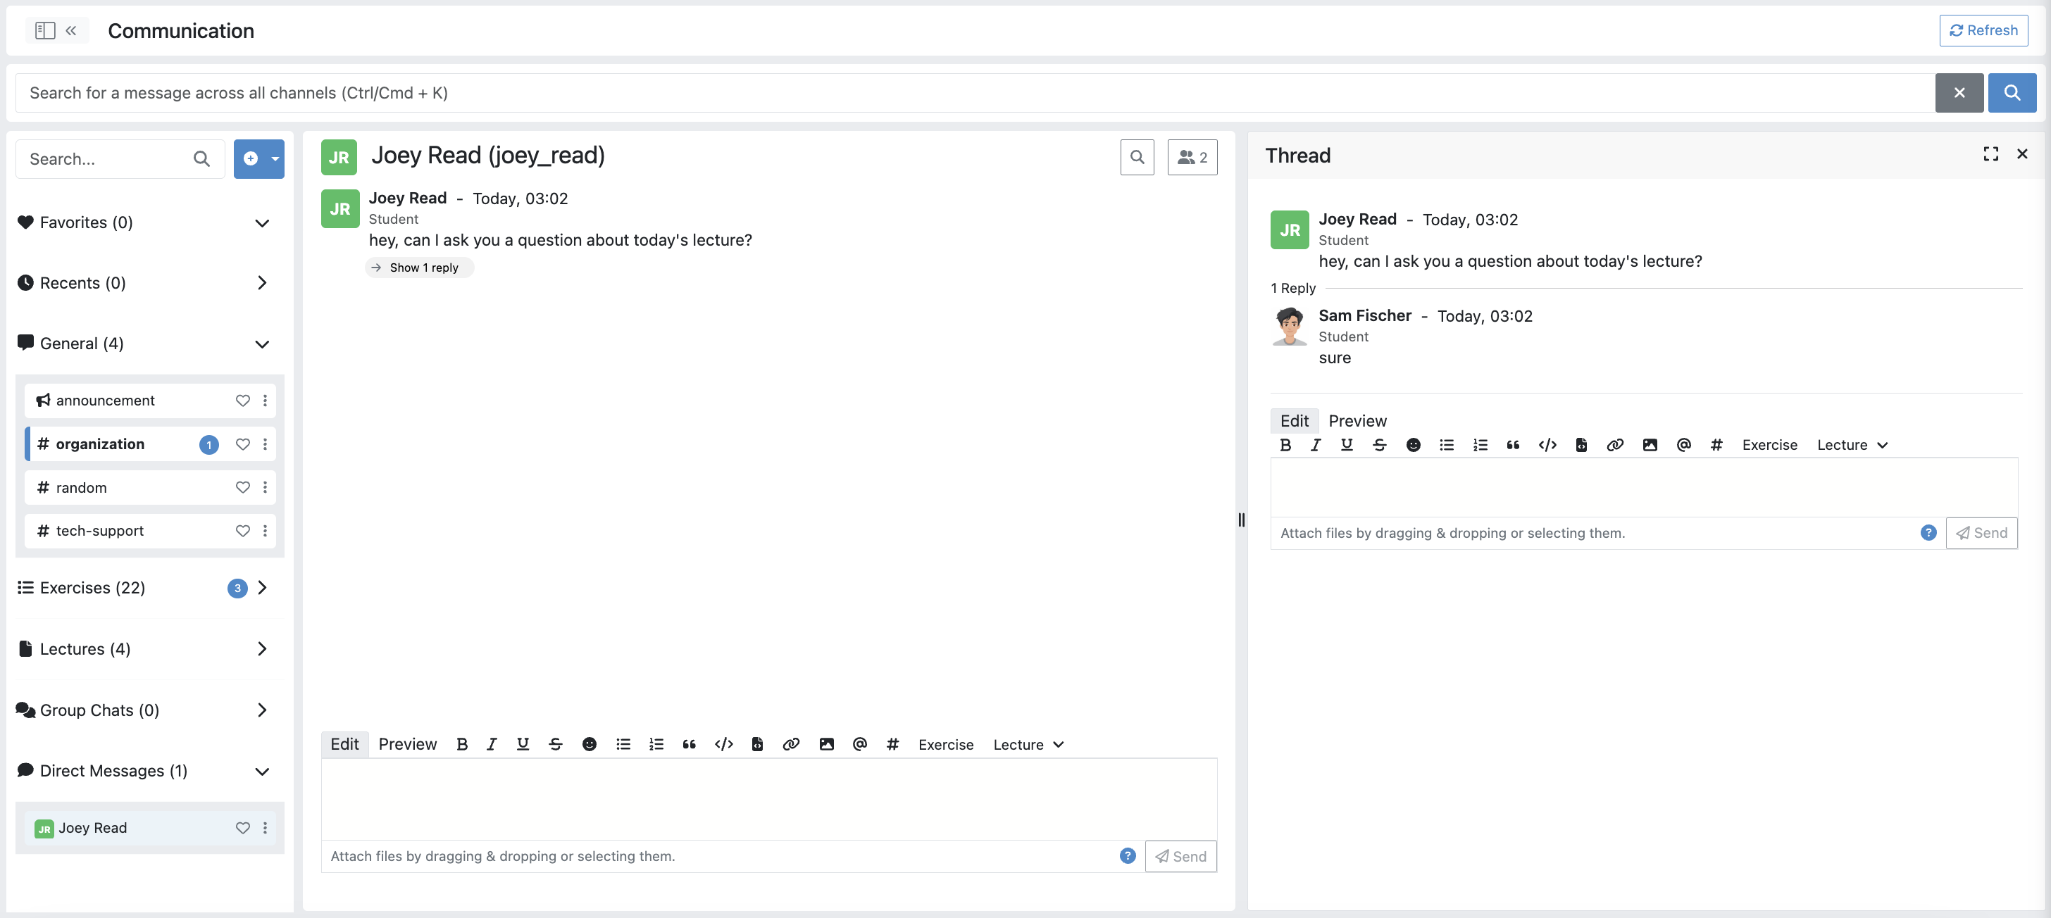Add a link in the thread editor toolbar
Screen dimensions: 2051x918
click(1615, 445)
